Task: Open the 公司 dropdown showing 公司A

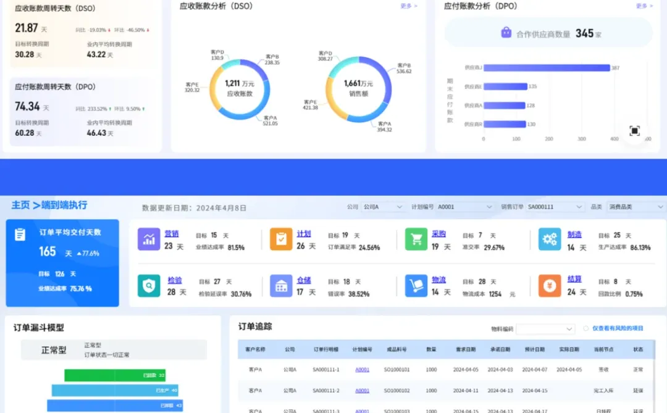Action: click(x=382, y=207)
